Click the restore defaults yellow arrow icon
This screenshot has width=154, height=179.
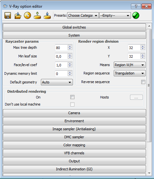[27, 15]
